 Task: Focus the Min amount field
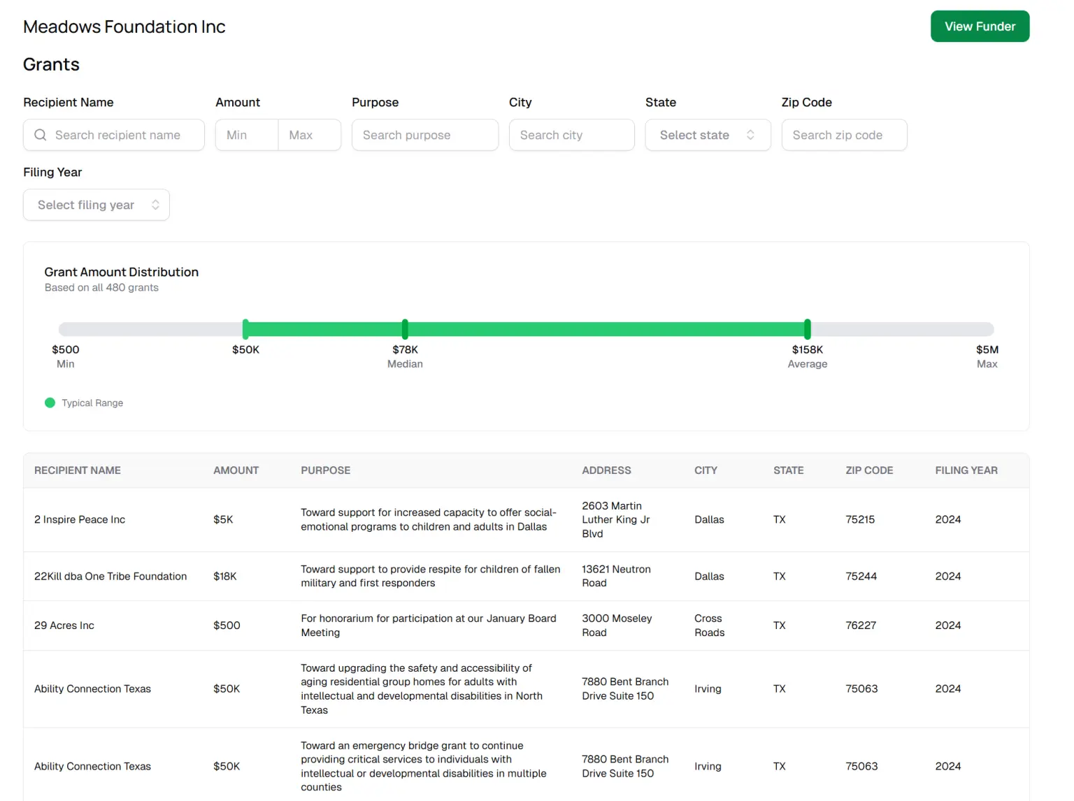click(247, 135)
